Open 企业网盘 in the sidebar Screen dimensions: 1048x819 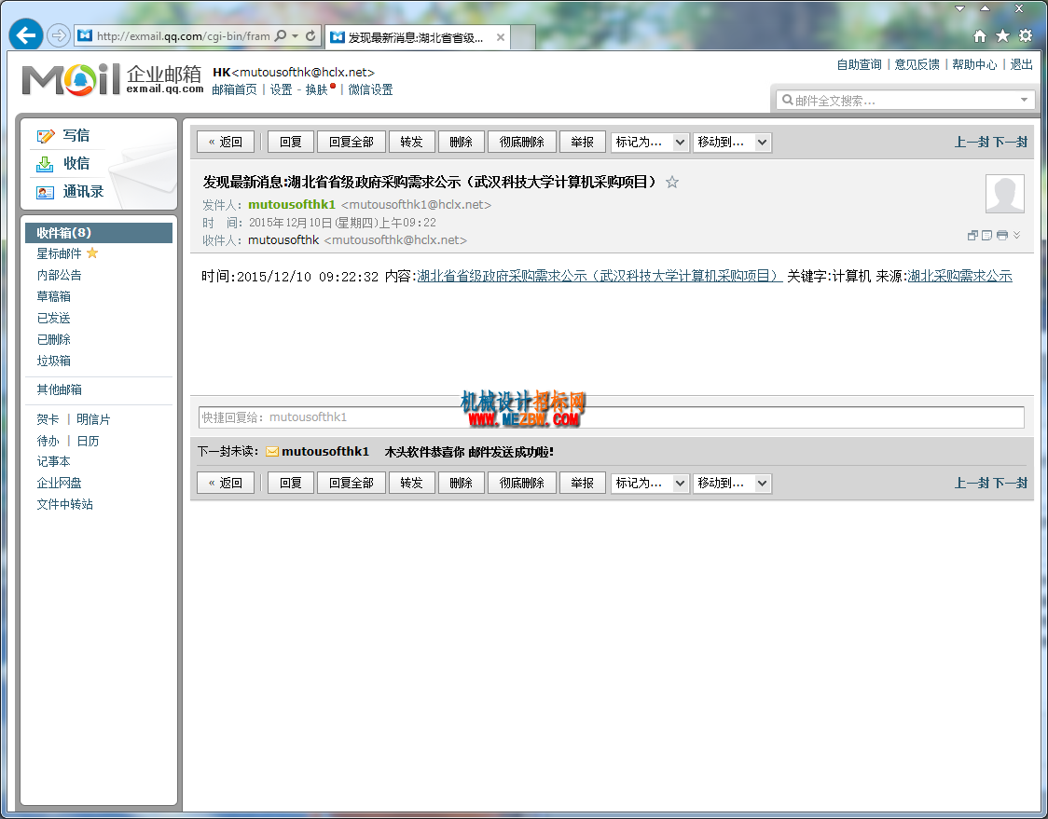click(x=59, y=483)
